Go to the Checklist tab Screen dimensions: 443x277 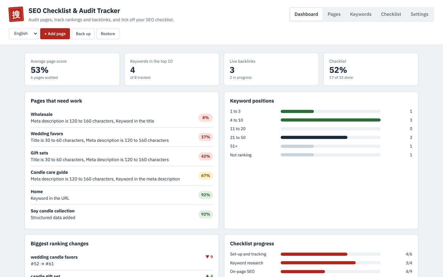pyautogui.click(x=391, y=14)
